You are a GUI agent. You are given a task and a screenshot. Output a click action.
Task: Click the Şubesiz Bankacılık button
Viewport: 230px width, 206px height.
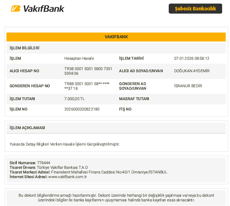click(x=195, y=9)
